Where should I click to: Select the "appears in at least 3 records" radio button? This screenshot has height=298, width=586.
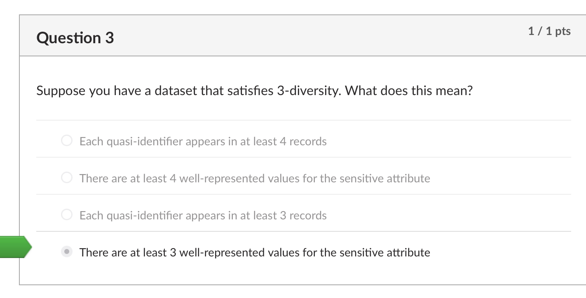66,214
